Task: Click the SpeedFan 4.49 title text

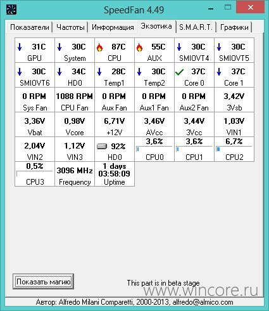Action: [x=134, y=10]
